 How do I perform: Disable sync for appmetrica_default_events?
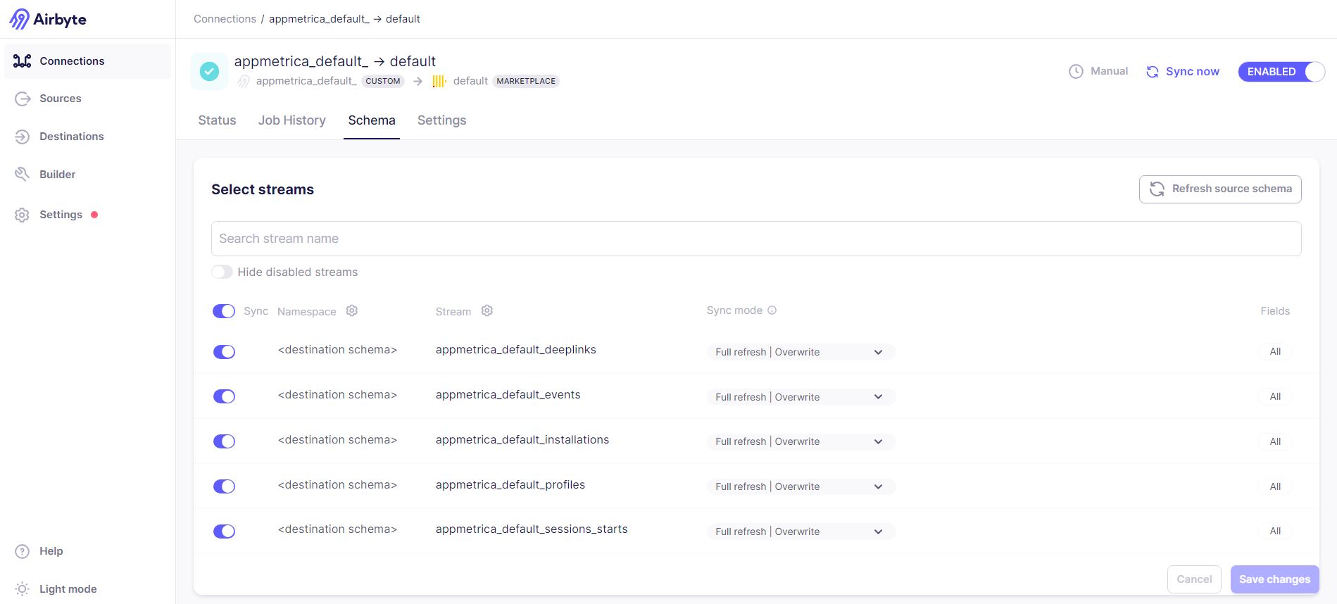pyautogui.click(x=224, y=396)
